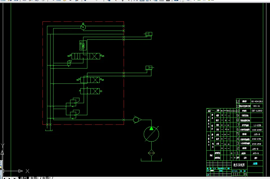Select the lower hydraulic cylinder symbol
Image resolution: width=270 pixels, height=179 pixels.
(x=149, y=68)
